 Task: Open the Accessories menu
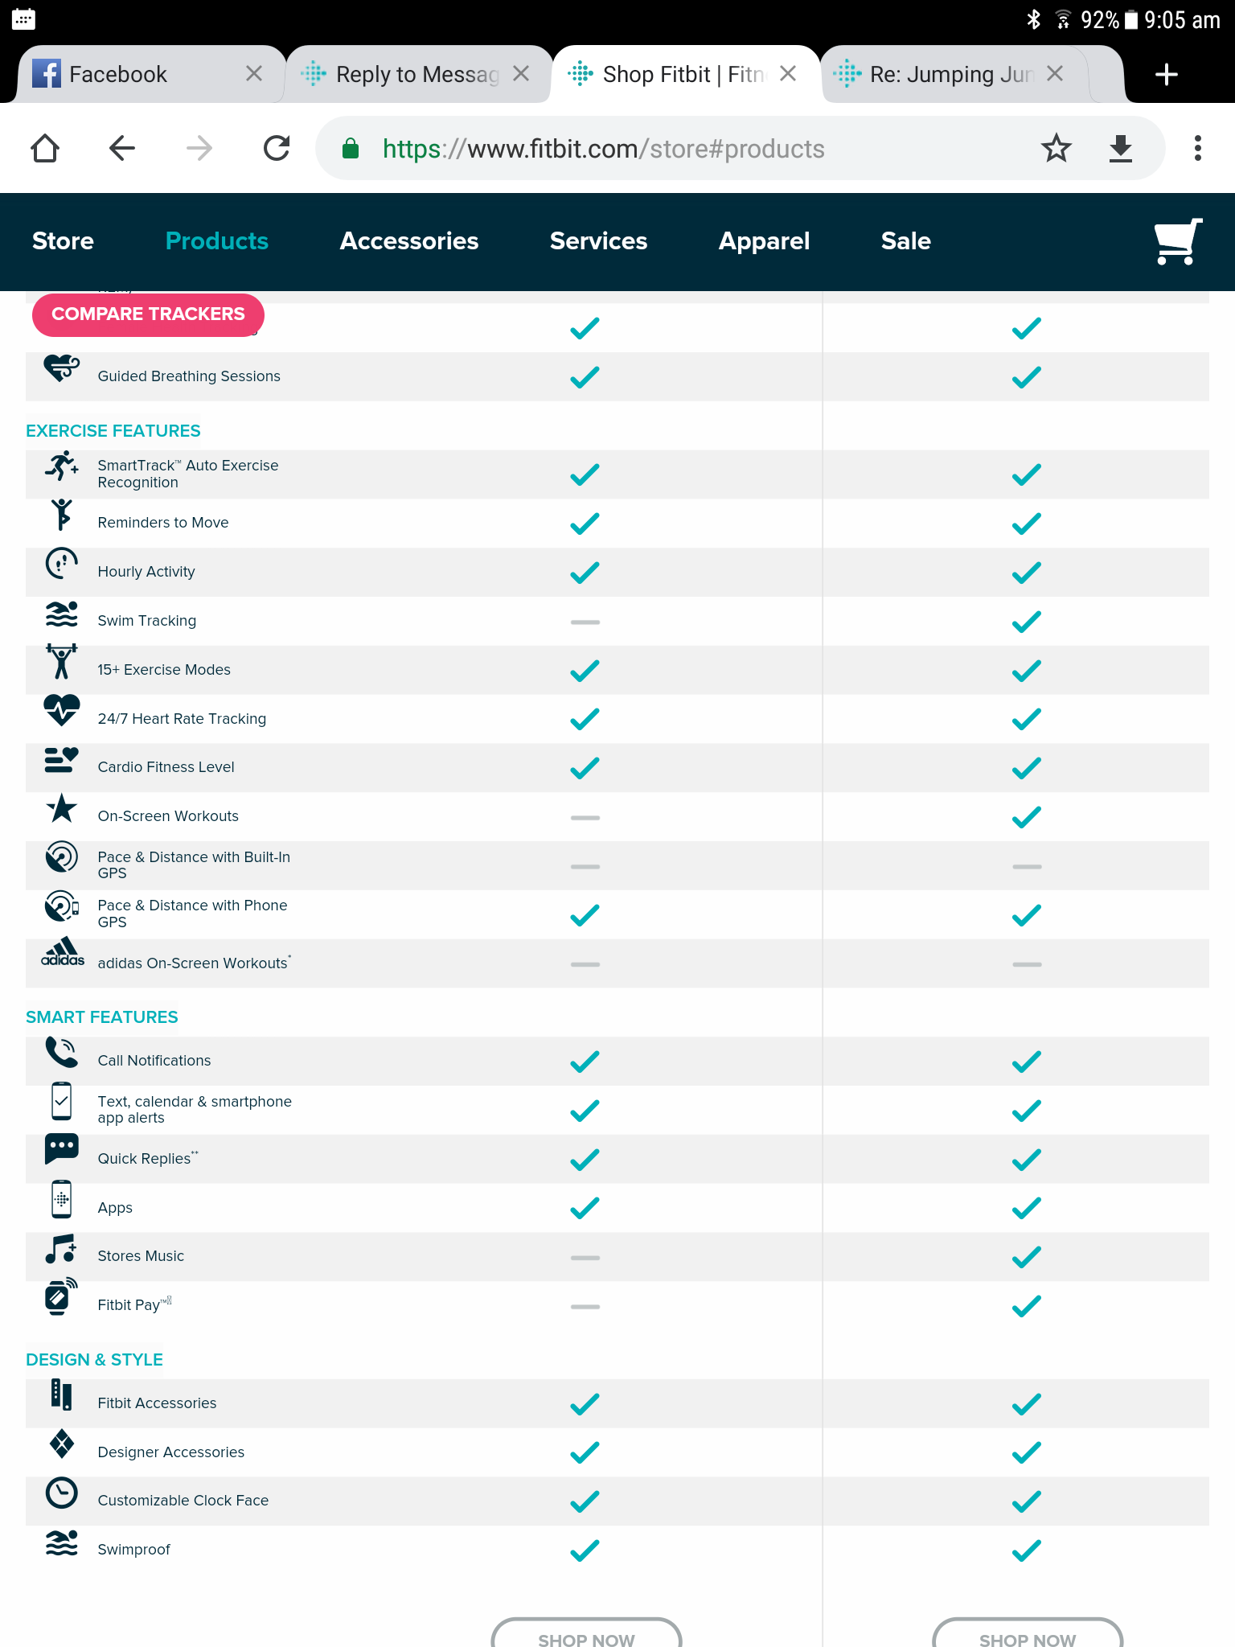409,241
